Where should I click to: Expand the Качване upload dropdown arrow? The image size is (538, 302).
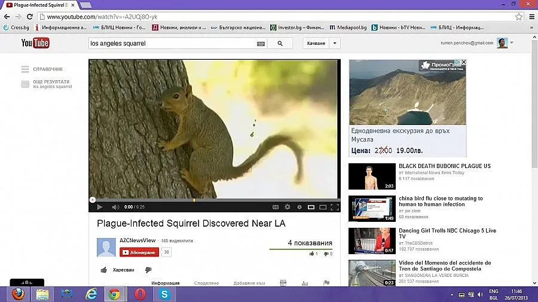coord(335,43)
